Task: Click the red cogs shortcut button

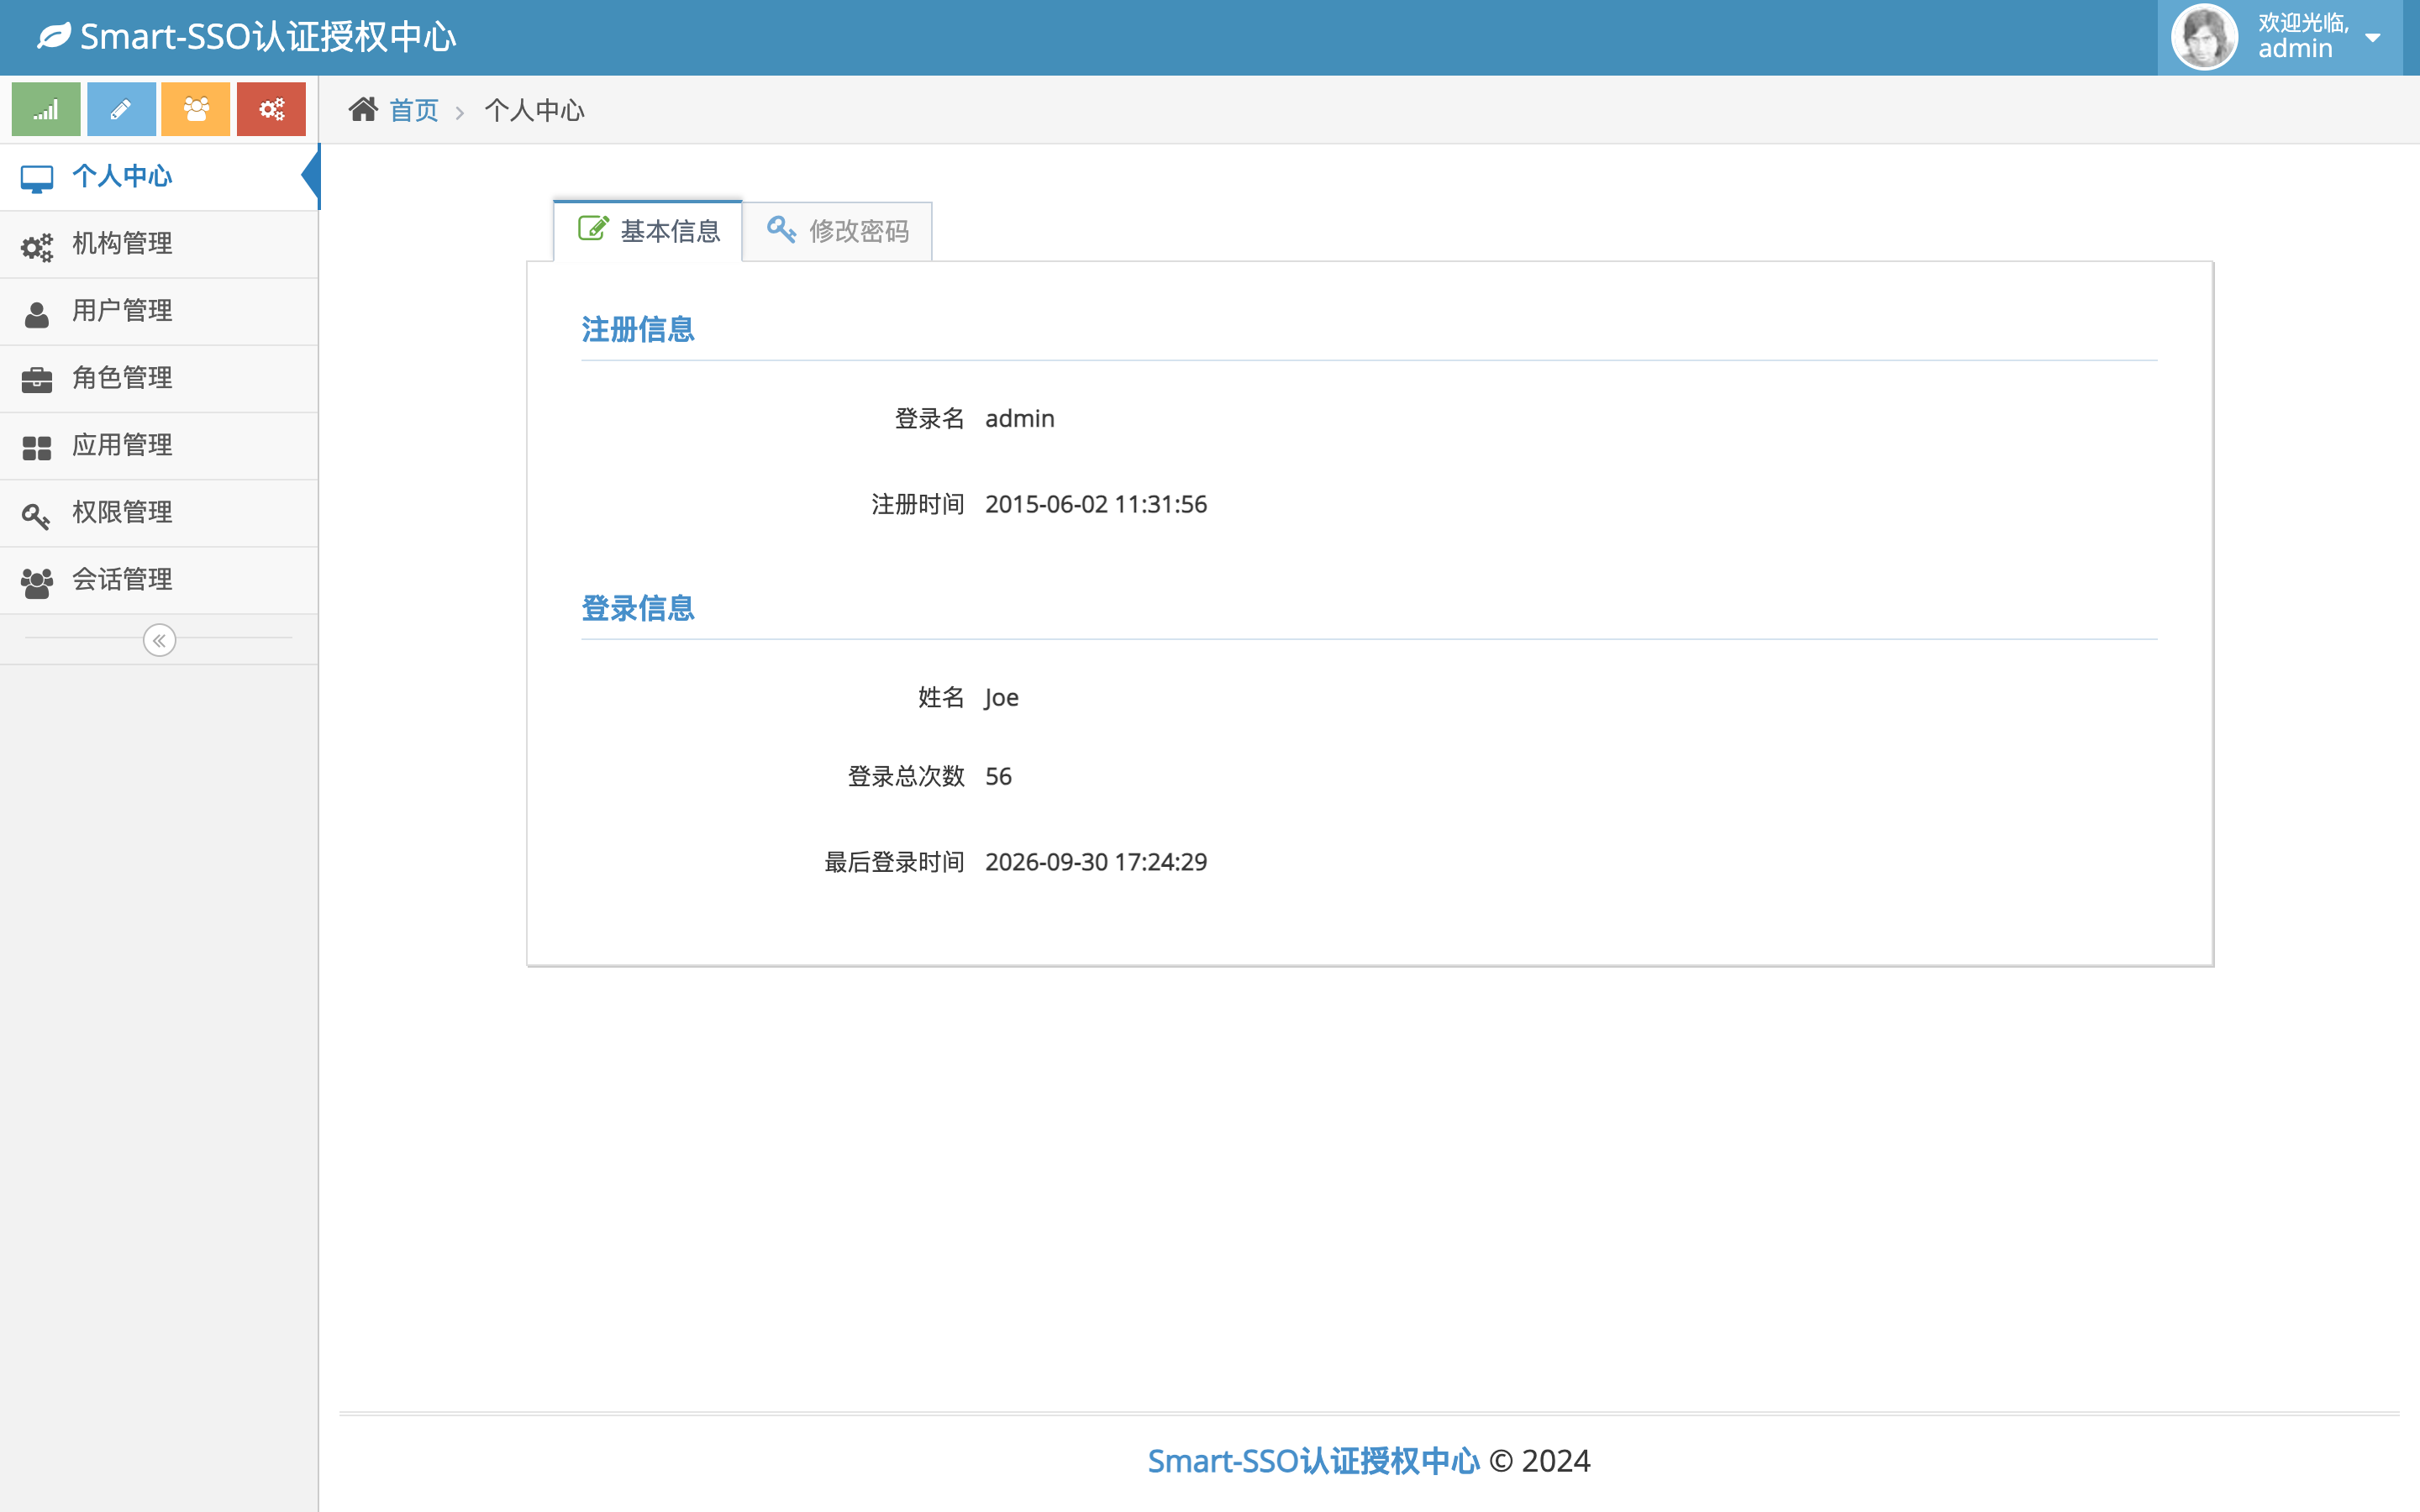Action: [x=271, y=109]
